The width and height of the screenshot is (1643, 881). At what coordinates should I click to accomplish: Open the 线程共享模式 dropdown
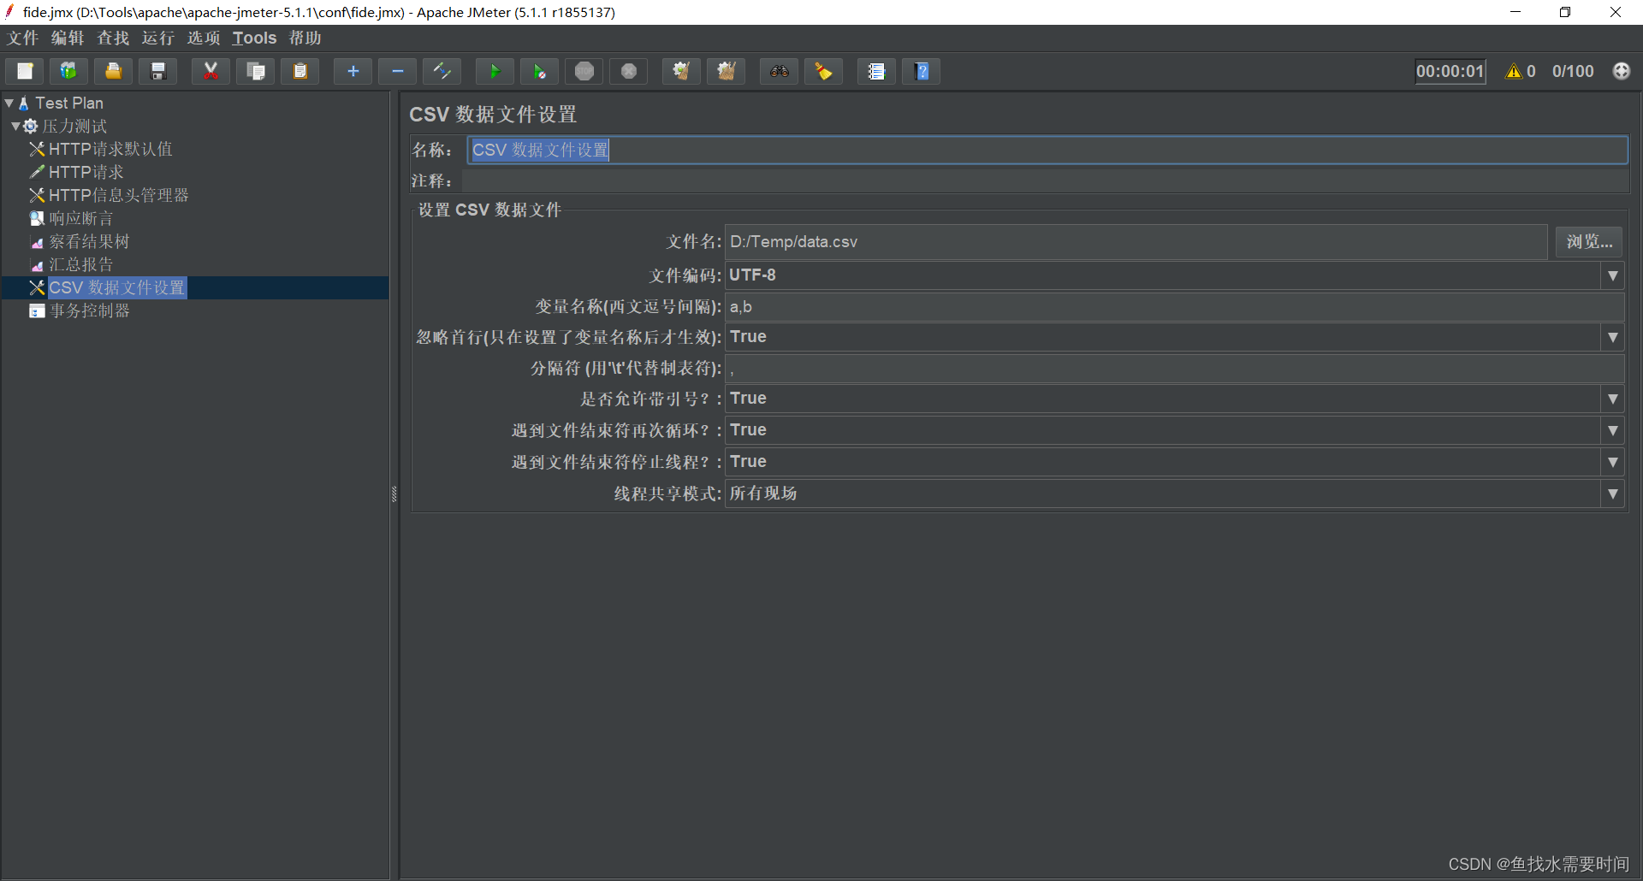click(x=1612, y=494)
